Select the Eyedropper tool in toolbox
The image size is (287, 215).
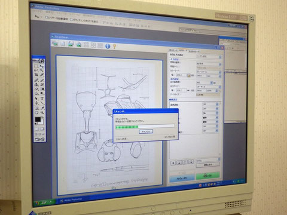[x=42, y=108]
